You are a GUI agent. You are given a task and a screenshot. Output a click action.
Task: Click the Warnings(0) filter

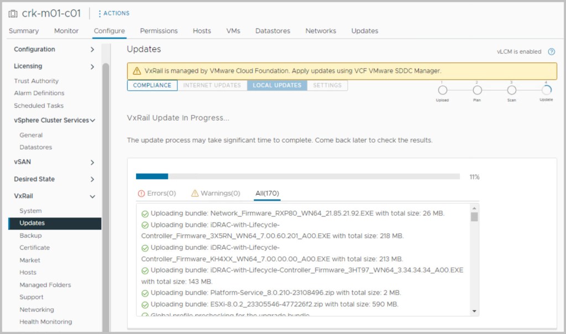coord(216,194)
